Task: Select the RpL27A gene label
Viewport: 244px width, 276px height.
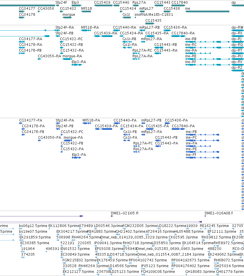Action: click(139, 3)
